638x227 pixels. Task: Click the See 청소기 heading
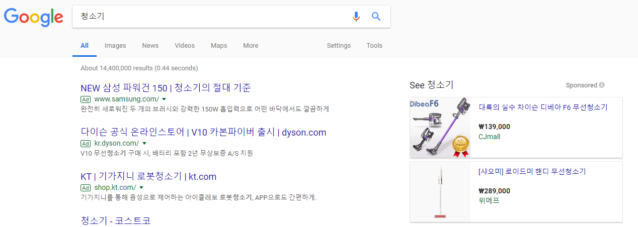click(432, 85)
